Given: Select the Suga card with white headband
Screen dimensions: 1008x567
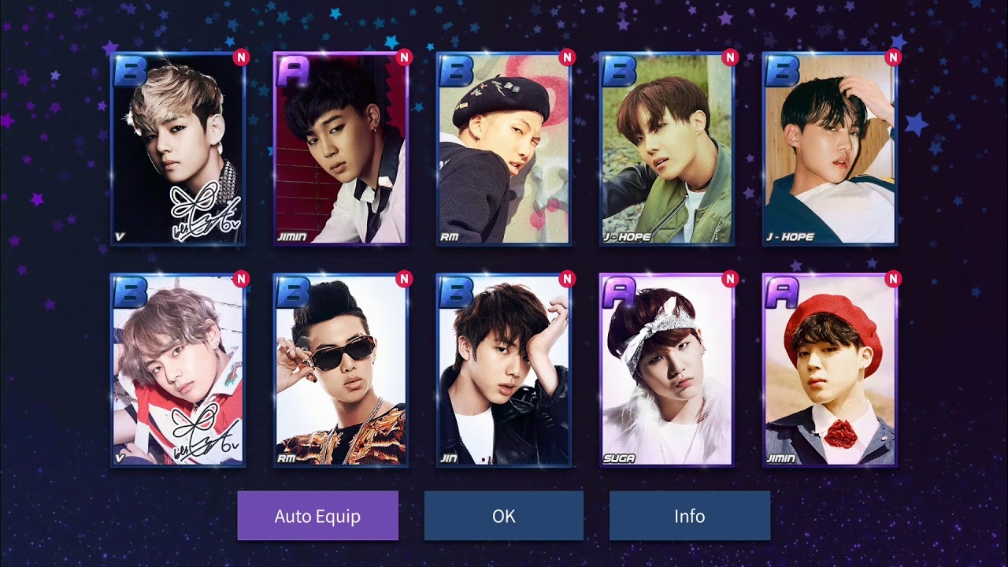Looking at the screenshot, I should [667, 371].
